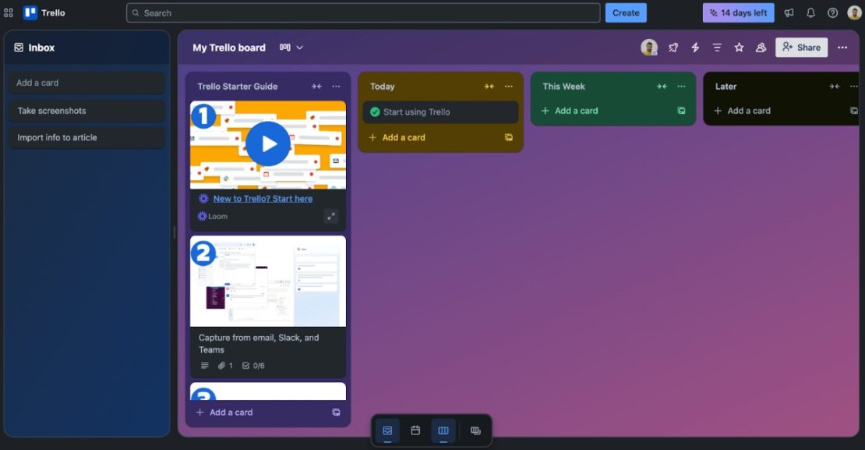Open This Week list actions menu

pyautogui.click(x=681, y=87)
